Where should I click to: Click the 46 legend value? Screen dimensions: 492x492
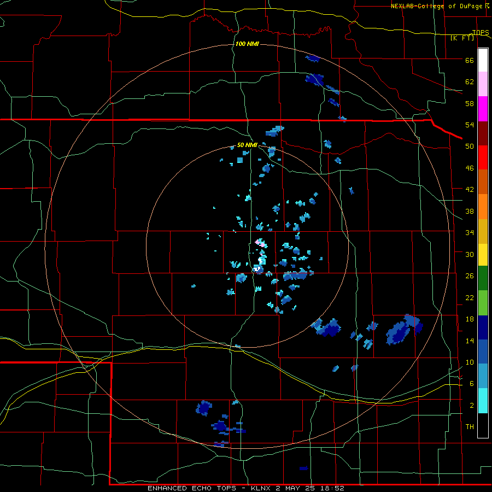pyautogui.click(x=470, y=168)
